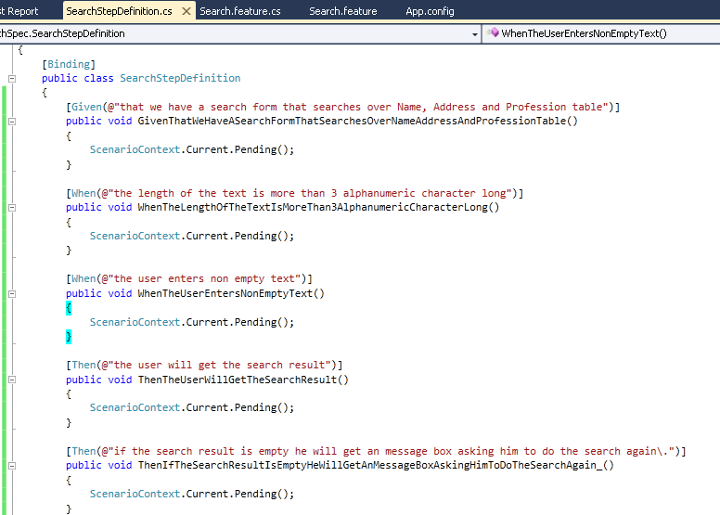Image resolution: width=720 pixels, height=515 pixels.
Task: Click the Given attribute keyword
Action: coord(86,107)
